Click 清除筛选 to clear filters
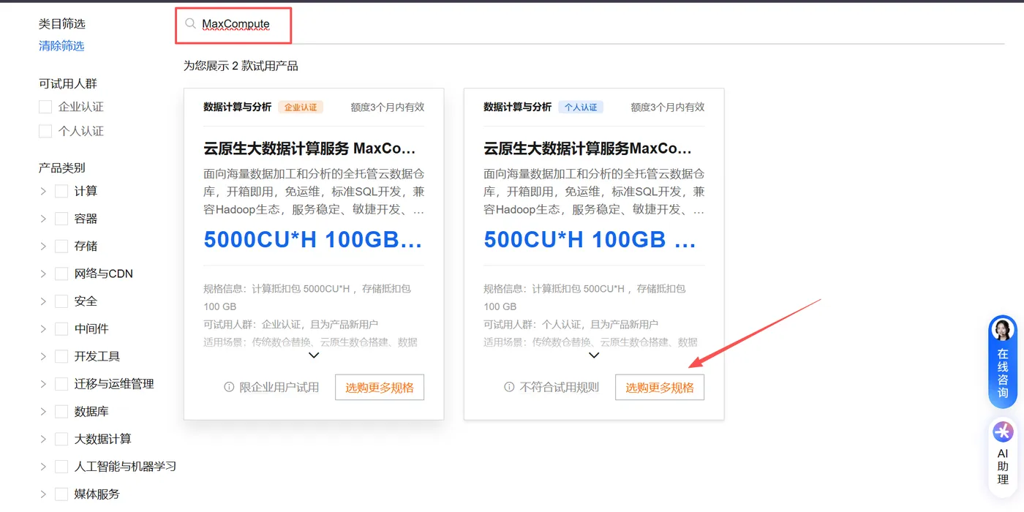 (61, 45)
